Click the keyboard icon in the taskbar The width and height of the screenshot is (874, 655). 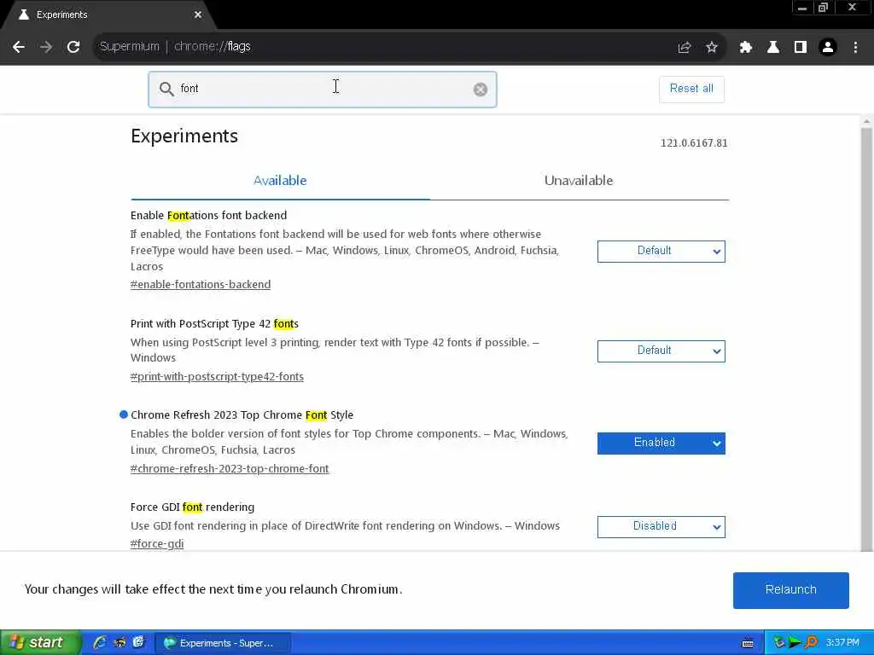click(748, 643)
